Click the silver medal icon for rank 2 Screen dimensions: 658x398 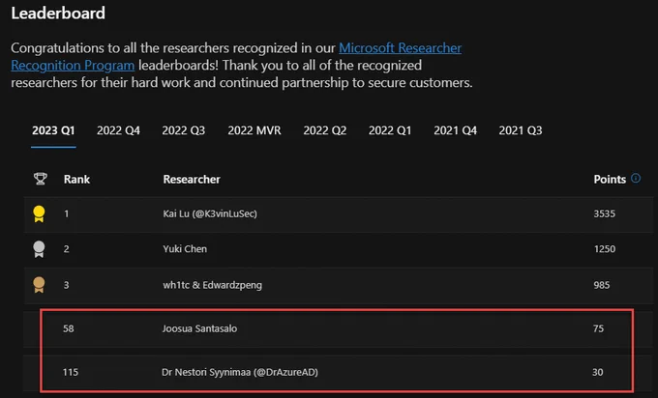39,249
